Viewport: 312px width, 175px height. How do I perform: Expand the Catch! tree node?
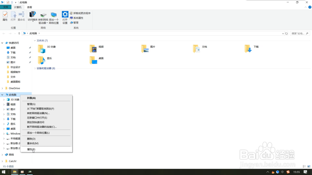click(x=2, y=161)
